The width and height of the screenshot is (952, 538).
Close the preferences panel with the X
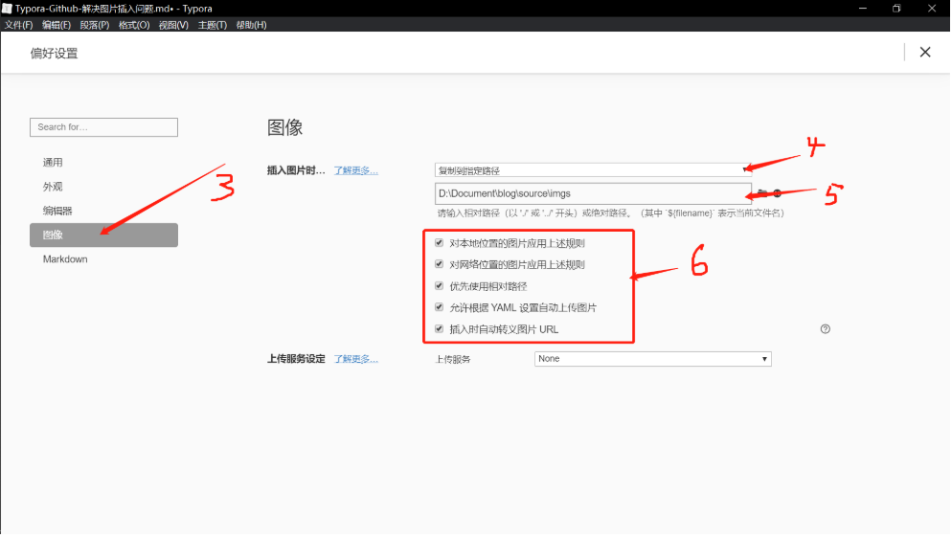[x=924, y=52]
